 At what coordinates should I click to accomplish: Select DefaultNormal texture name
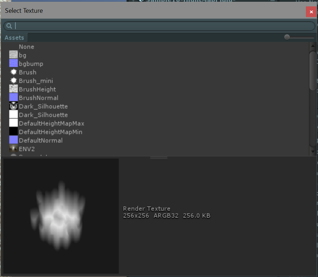tap(41, 140)
